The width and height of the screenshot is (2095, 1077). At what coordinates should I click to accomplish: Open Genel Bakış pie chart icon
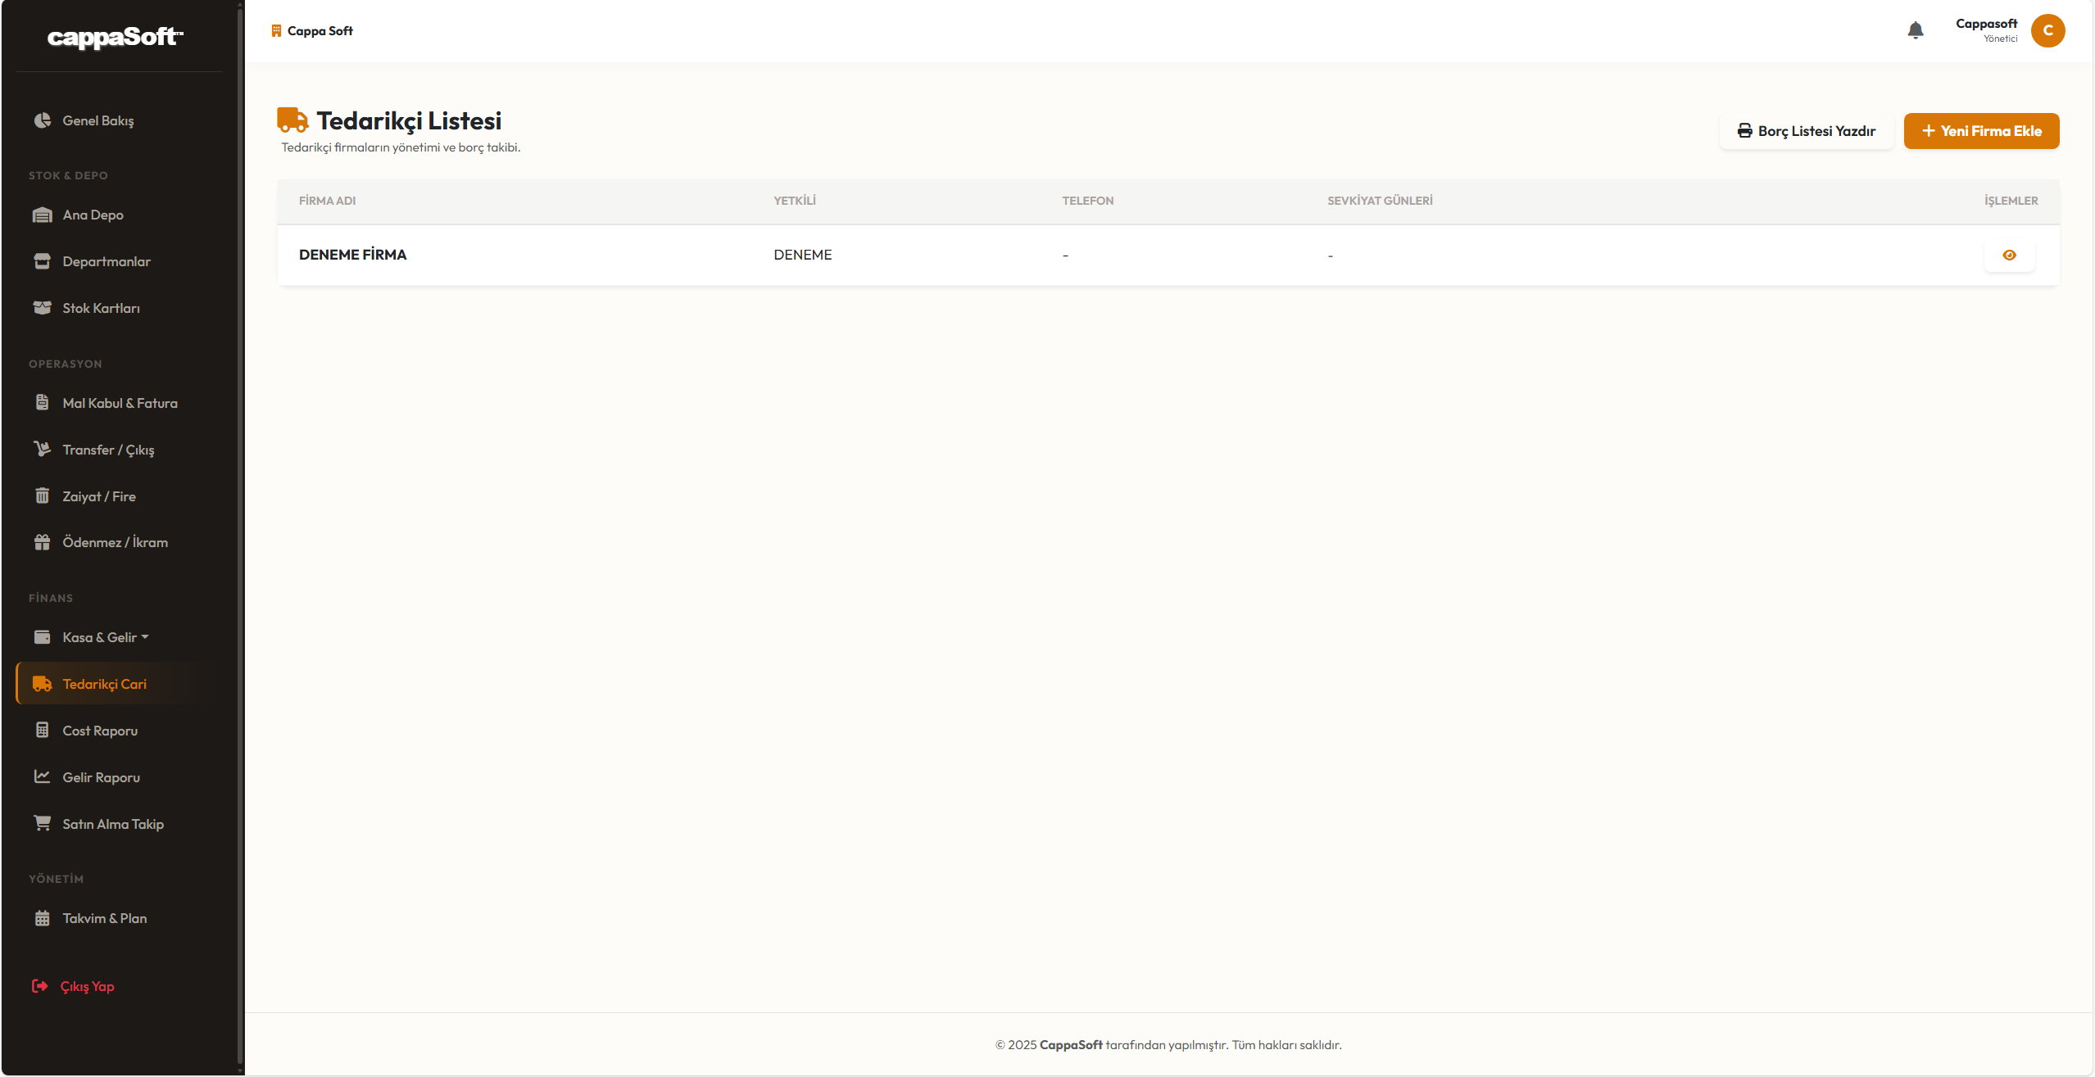[x=43, y=120]
